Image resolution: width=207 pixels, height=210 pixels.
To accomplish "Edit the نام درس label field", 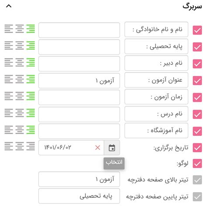I will point(156,114).
